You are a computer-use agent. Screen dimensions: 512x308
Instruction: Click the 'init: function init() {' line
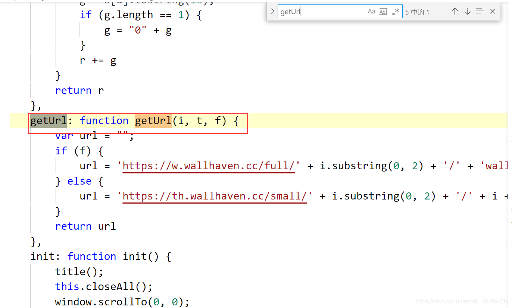coord(101,257)
